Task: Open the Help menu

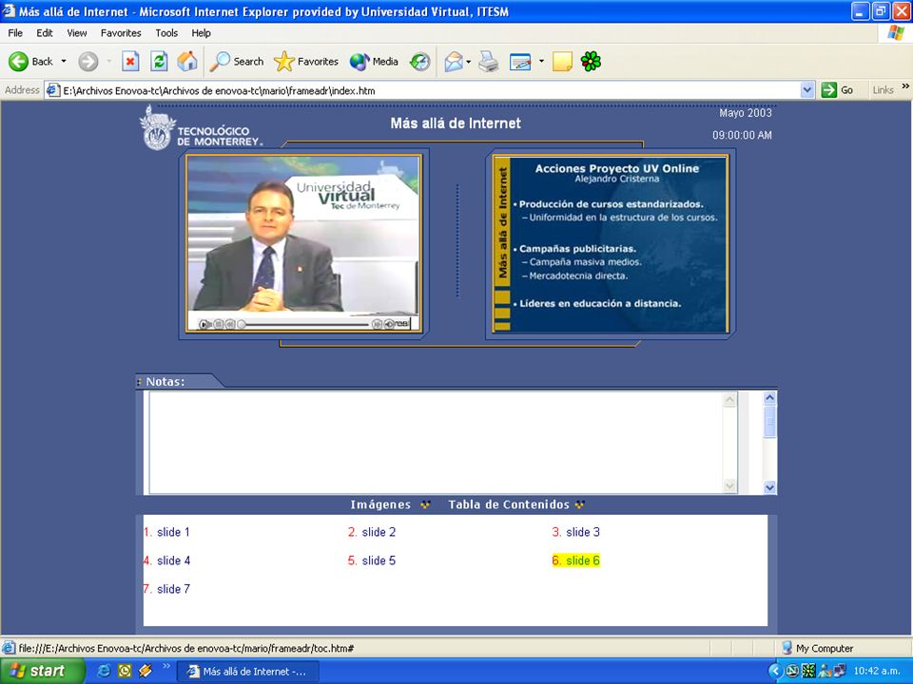Action: pyautogui.click(x=201, y=33)
